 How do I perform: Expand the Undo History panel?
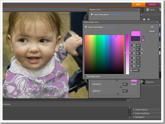(134, 110)
